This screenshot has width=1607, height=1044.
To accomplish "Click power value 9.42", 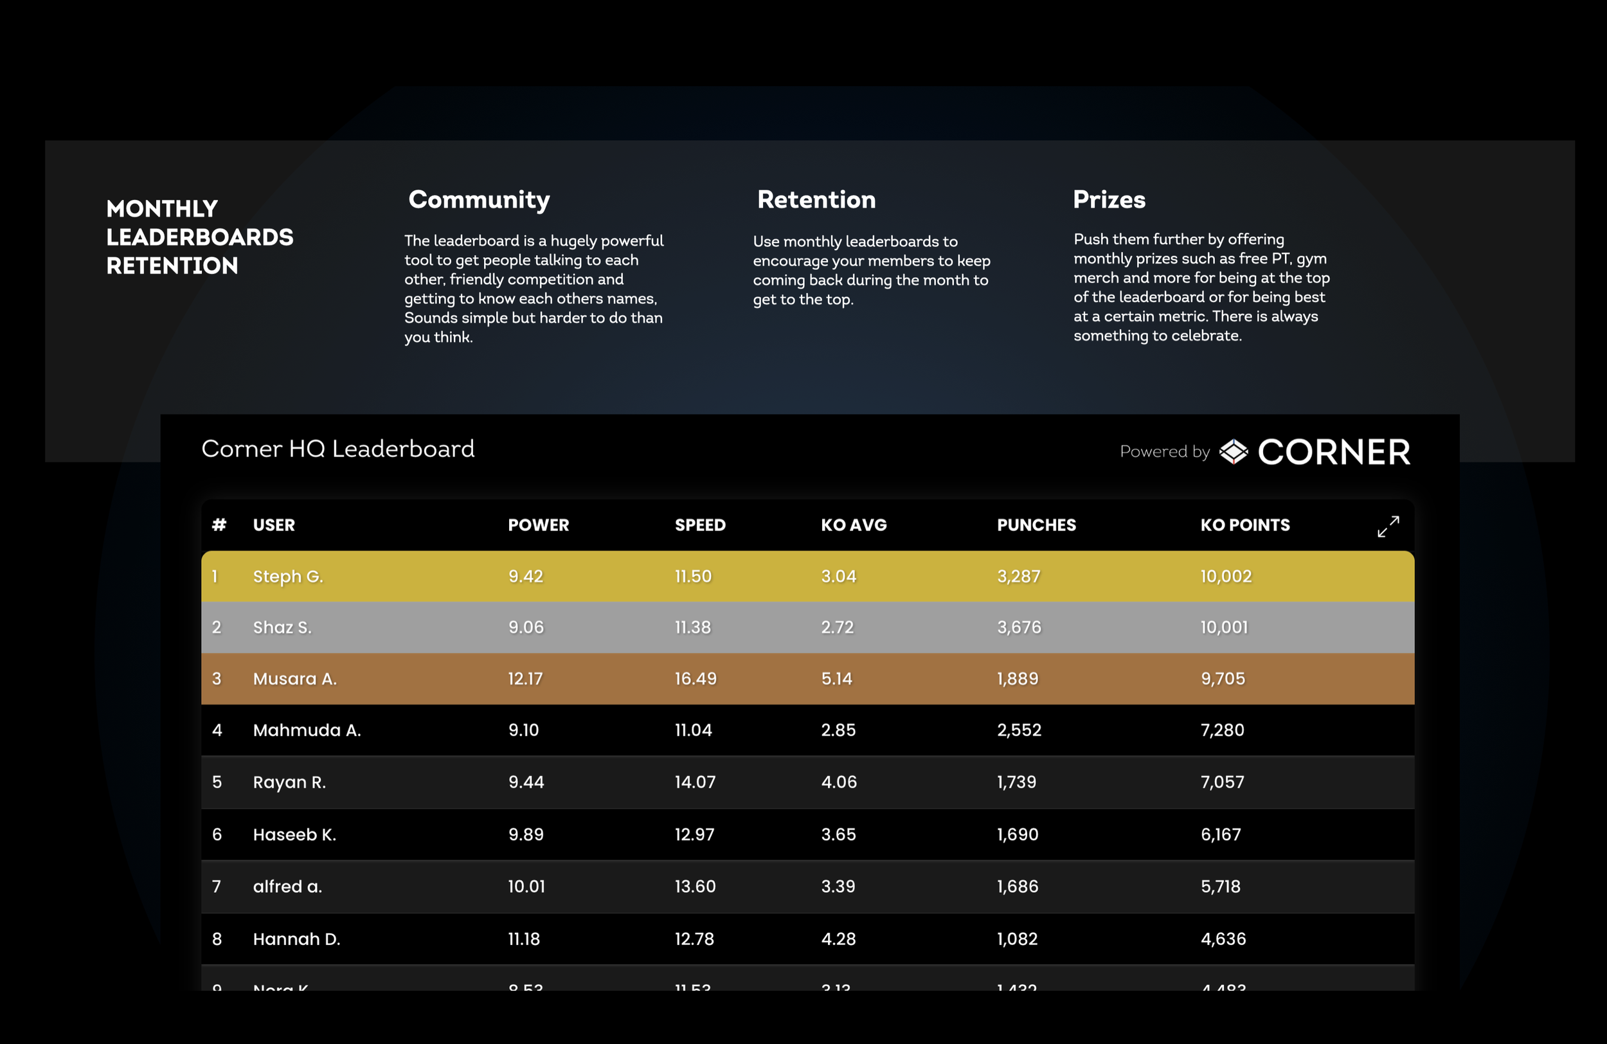I will 526,576.
